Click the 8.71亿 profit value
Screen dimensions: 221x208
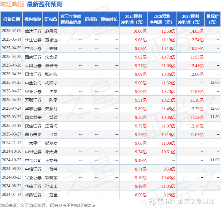[x=141, y=169]
